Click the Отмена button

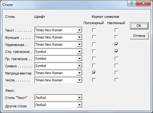coord(139,36)
